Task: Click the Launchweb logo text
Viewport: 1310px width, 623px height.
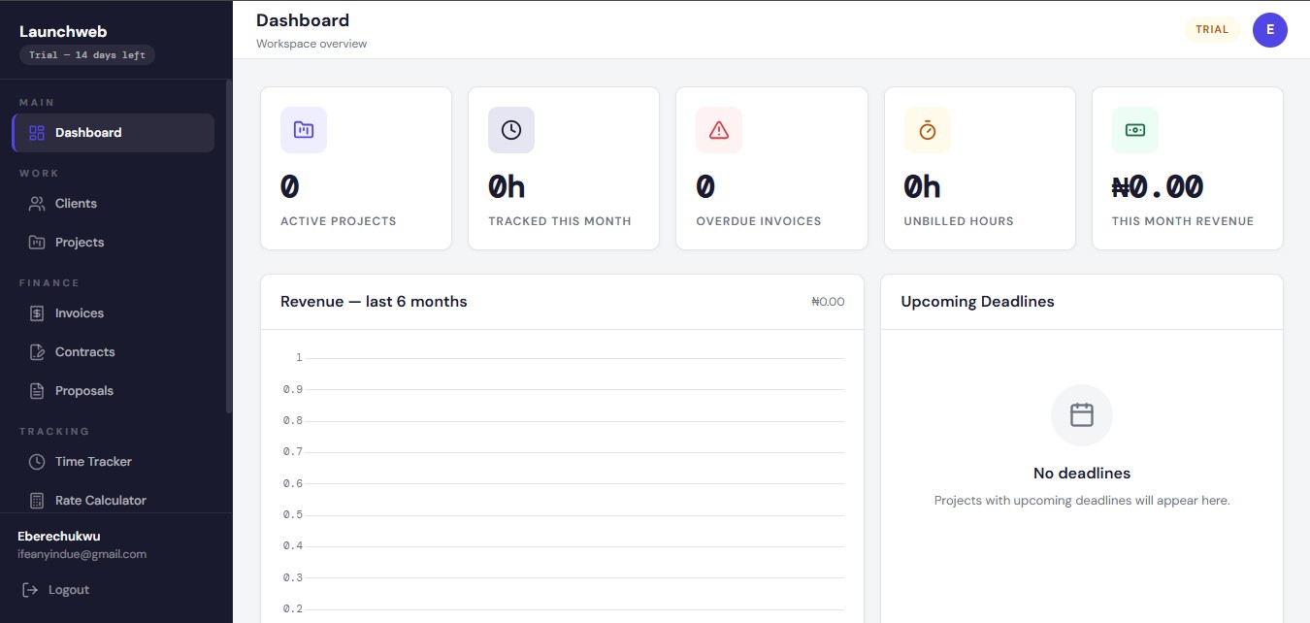Action: (x=63, y=31)
